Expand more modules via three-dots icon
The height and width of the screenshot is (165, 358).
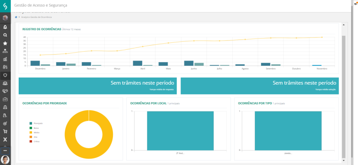[x=5, y=150]
